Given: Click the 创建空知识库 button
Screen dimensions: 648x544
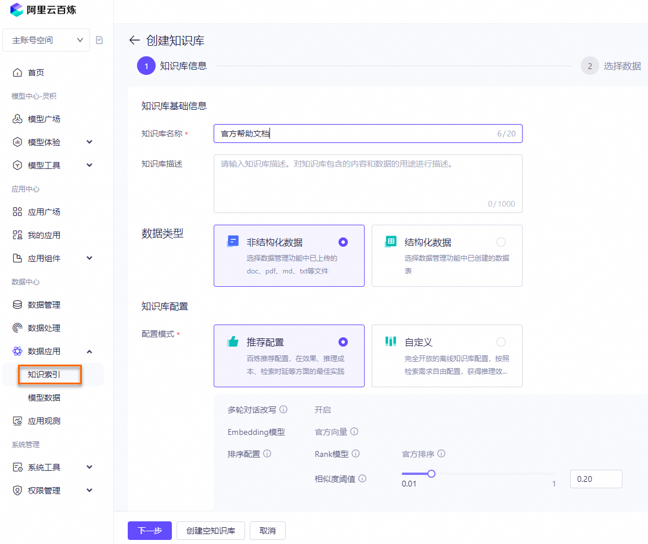Looking at the screenshot, I should 211,531.
